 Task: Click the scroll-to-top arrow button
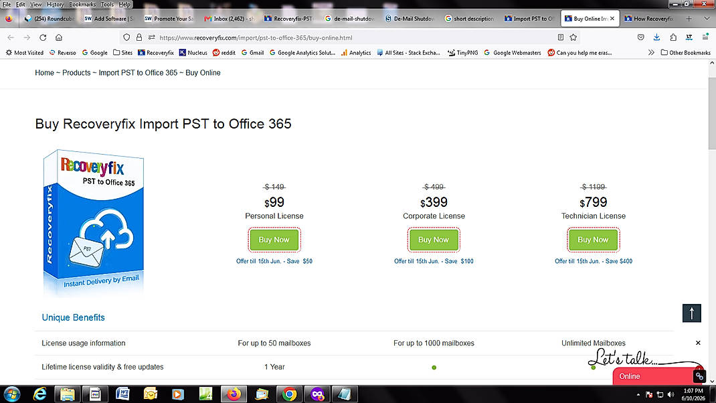[692, 313]
